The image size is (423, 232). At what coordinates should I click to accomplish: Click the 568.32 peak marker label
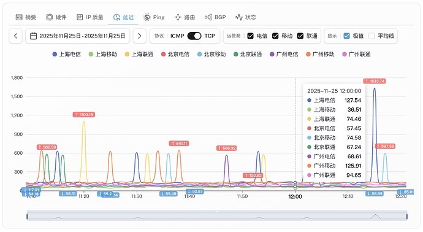(227, 148)
